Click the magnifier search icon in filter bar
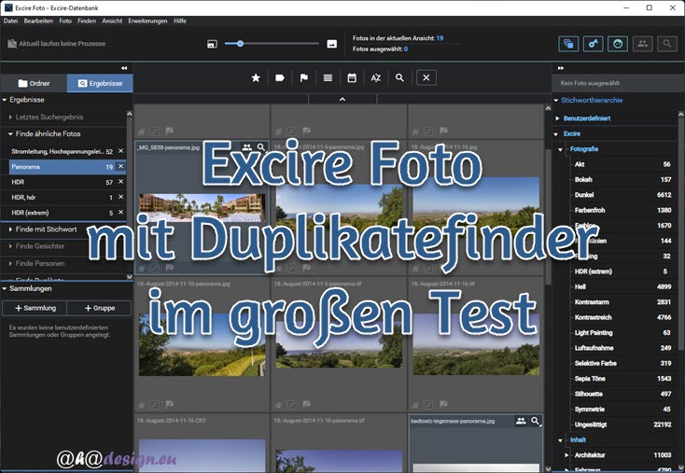This screenshot has width=685, height=473. point(399,77)
